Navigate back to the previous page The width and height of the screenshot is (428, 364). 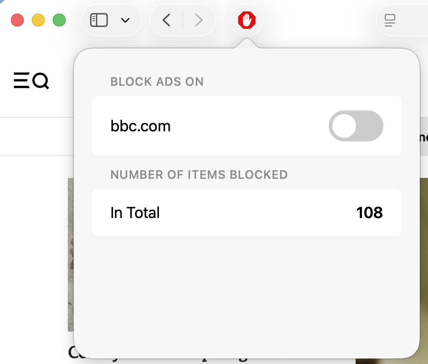pyautogui.click(x=166, y=20)
